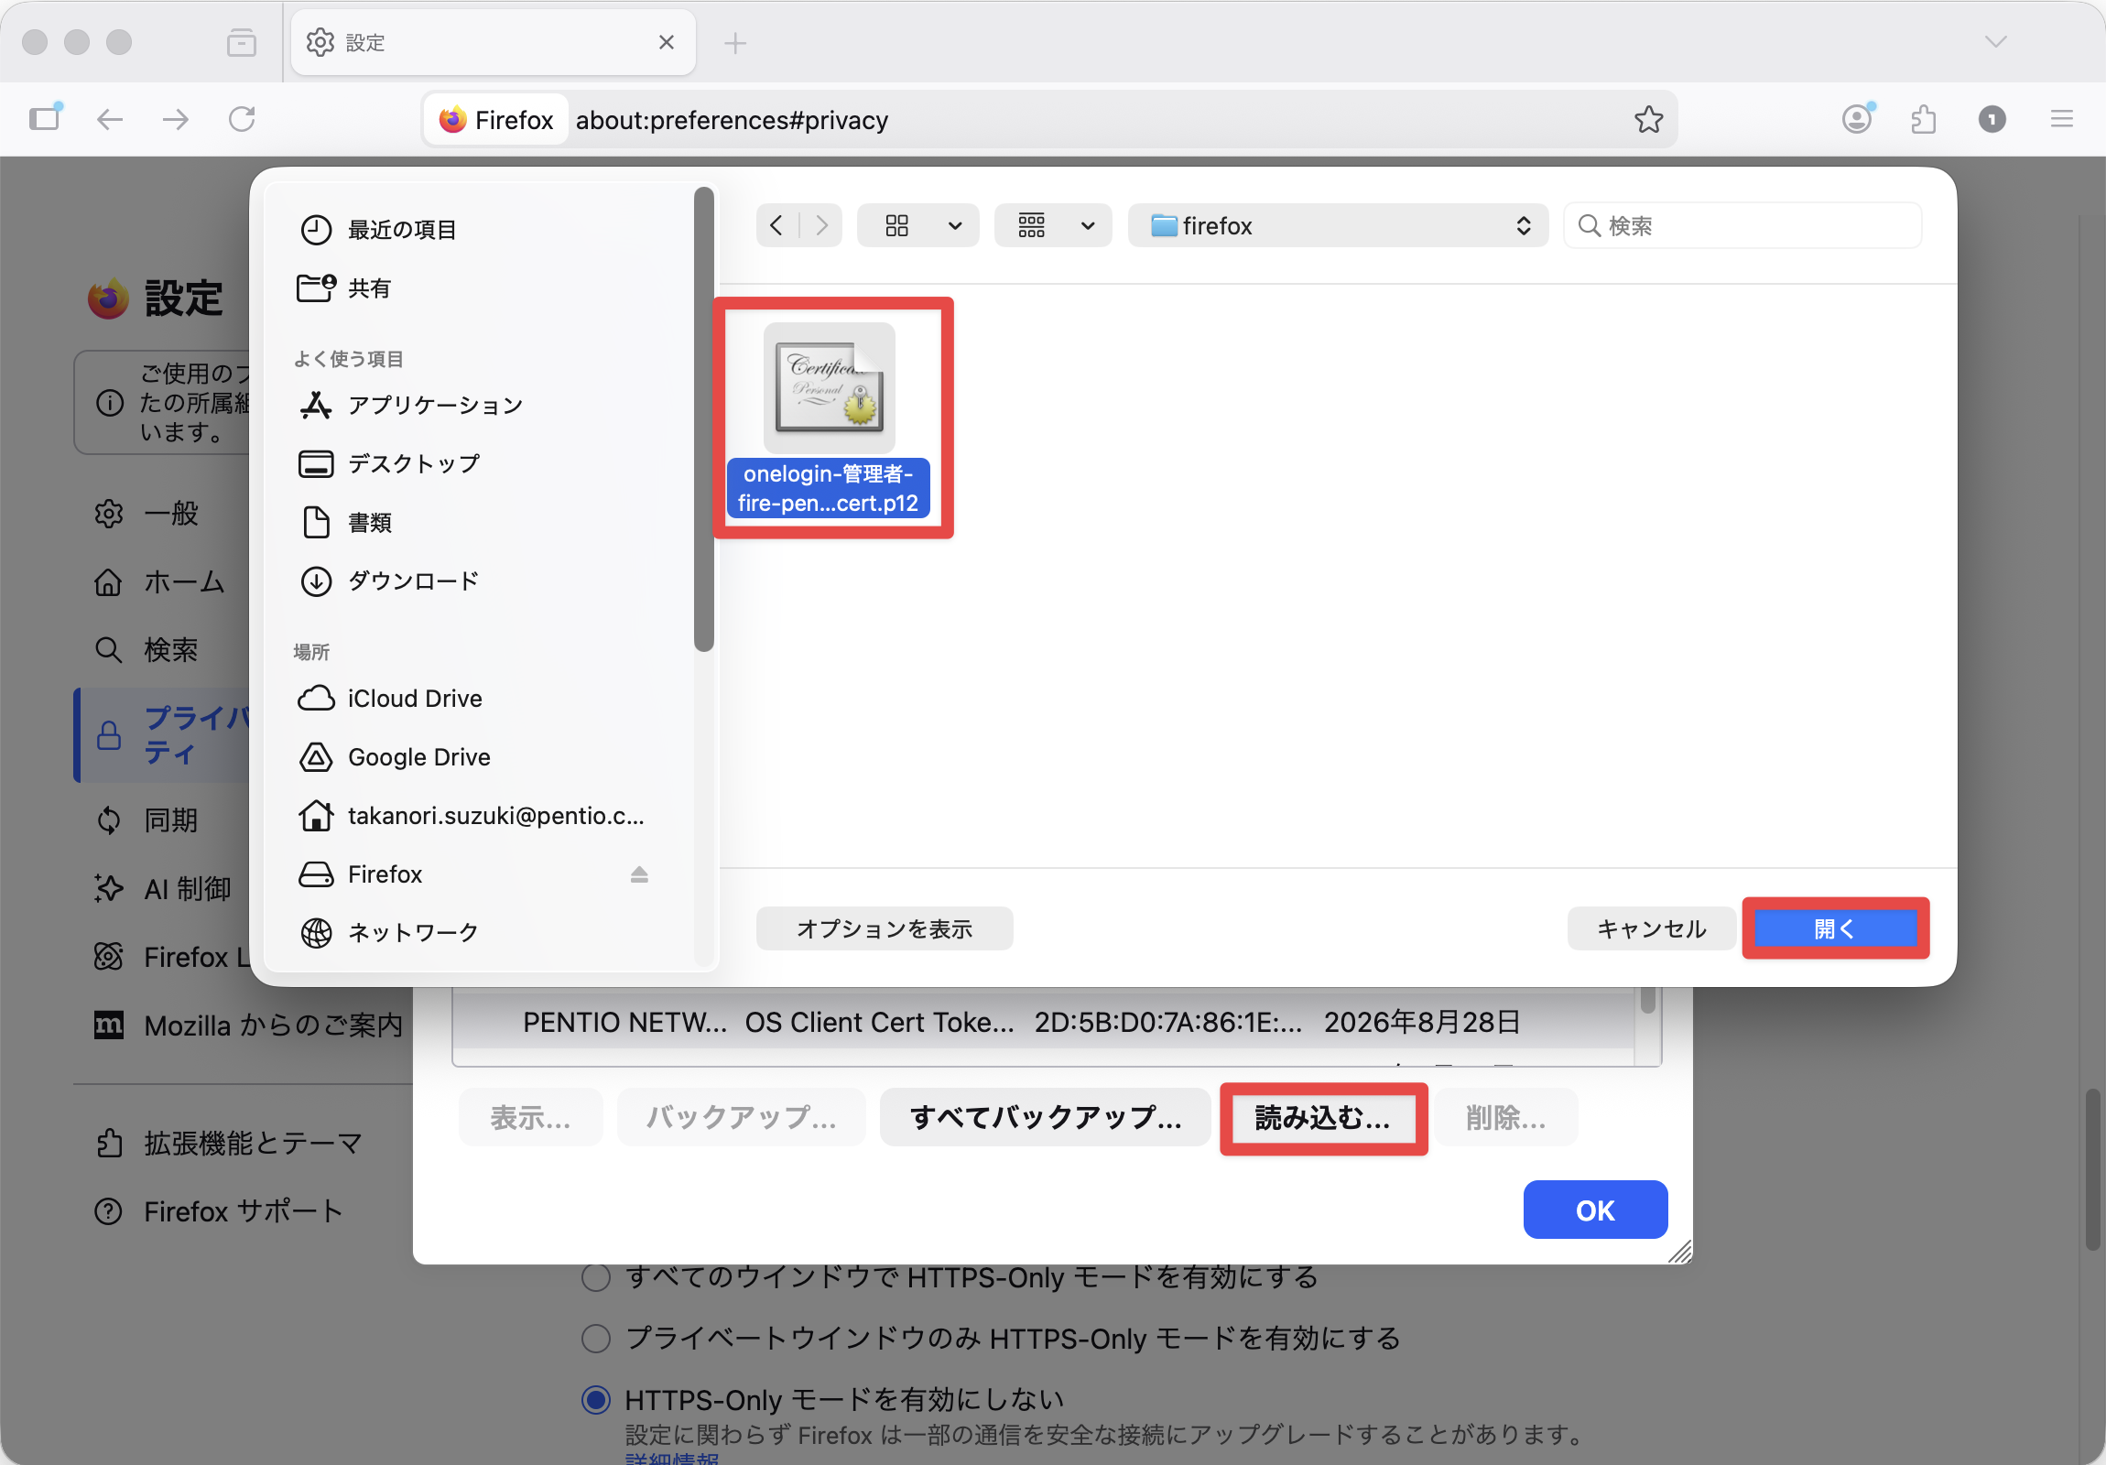Select the PENTIO NETW... certificate row

pos(1043,1023)
